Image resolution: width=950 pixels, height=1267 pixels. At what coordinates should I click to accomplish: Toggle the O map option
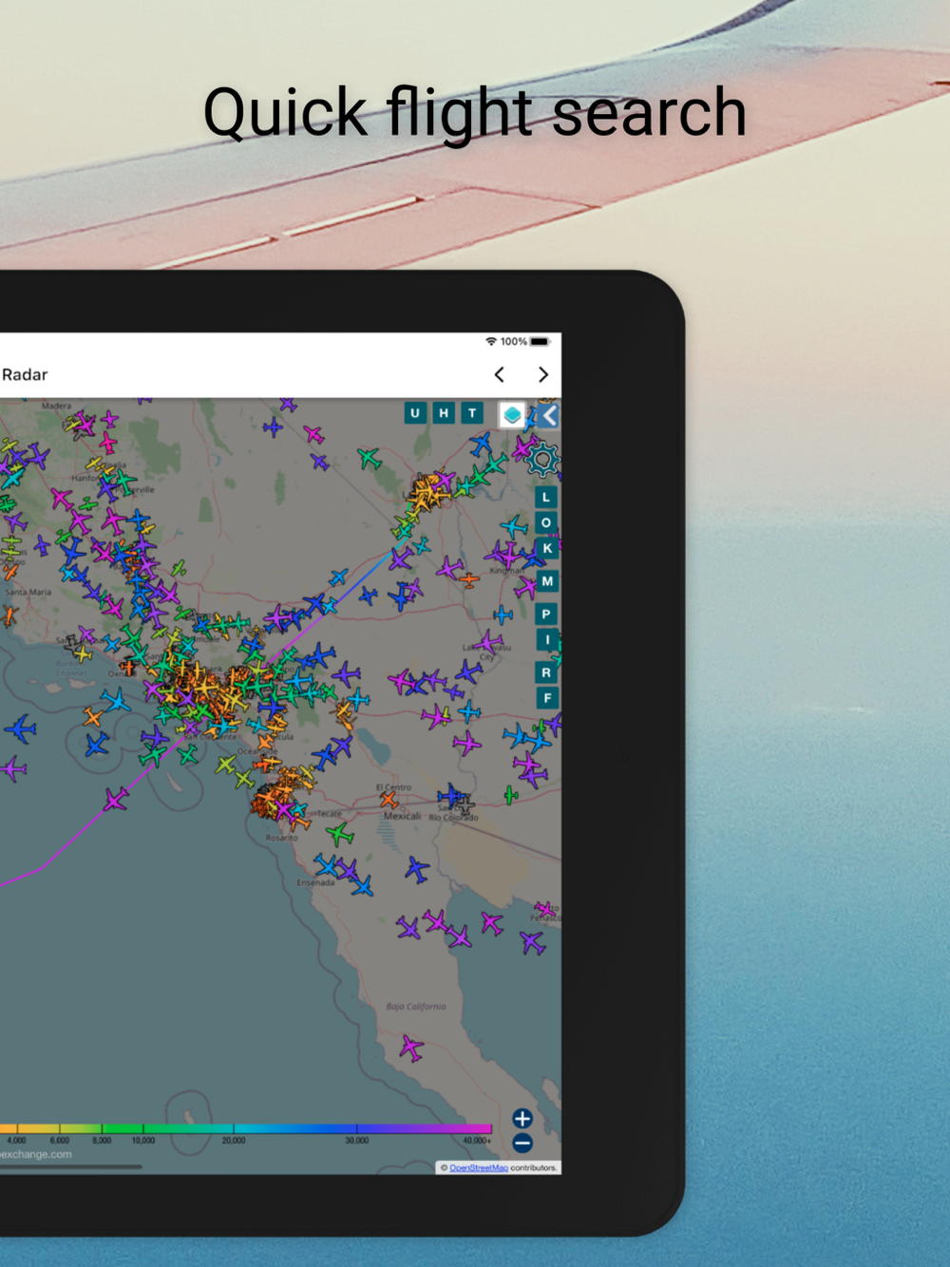pyautogui.click(x=546, y=522)
